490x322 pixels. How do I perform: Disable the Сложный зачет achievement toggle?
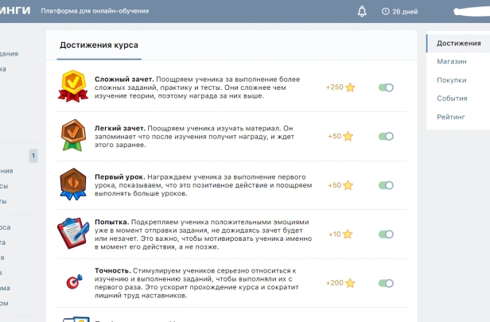click(x=386, y=87)
